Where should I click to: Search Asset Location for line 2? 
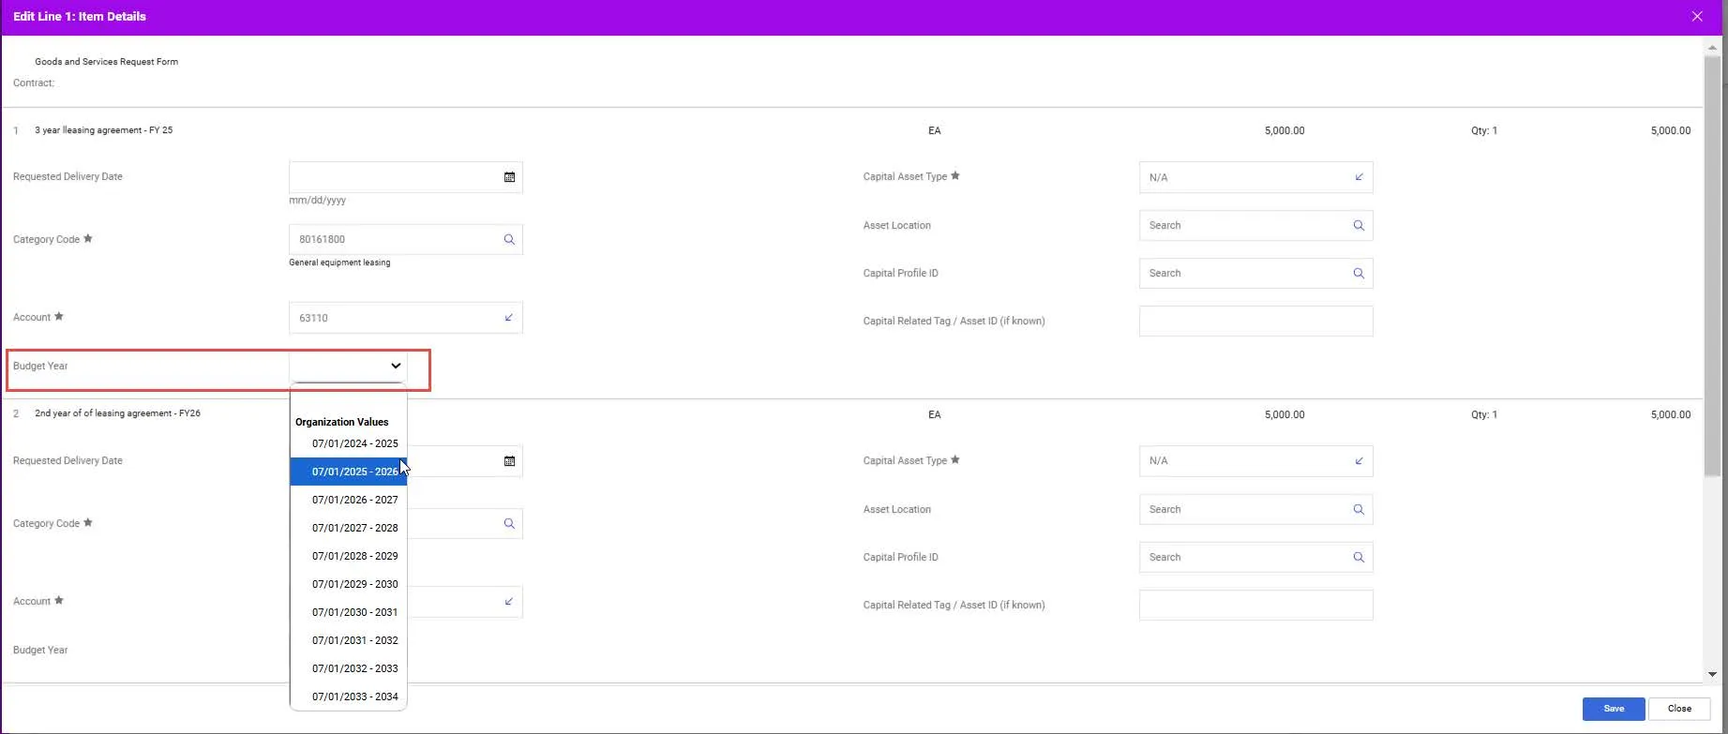(x=1359, y=510)
